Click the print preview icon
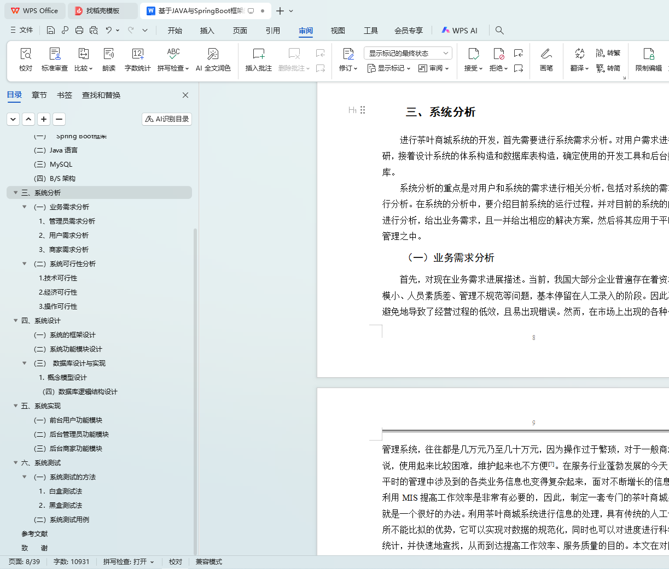This screenshot has width=669, height=569. pyautogui.click(x=94, y=30)
